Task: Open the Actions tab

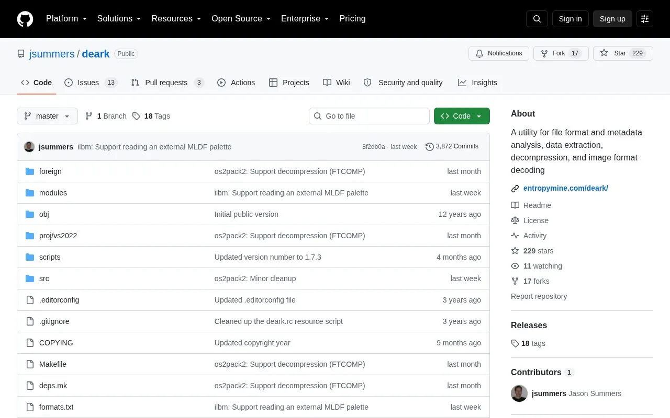Action: (x=236, y=83)
